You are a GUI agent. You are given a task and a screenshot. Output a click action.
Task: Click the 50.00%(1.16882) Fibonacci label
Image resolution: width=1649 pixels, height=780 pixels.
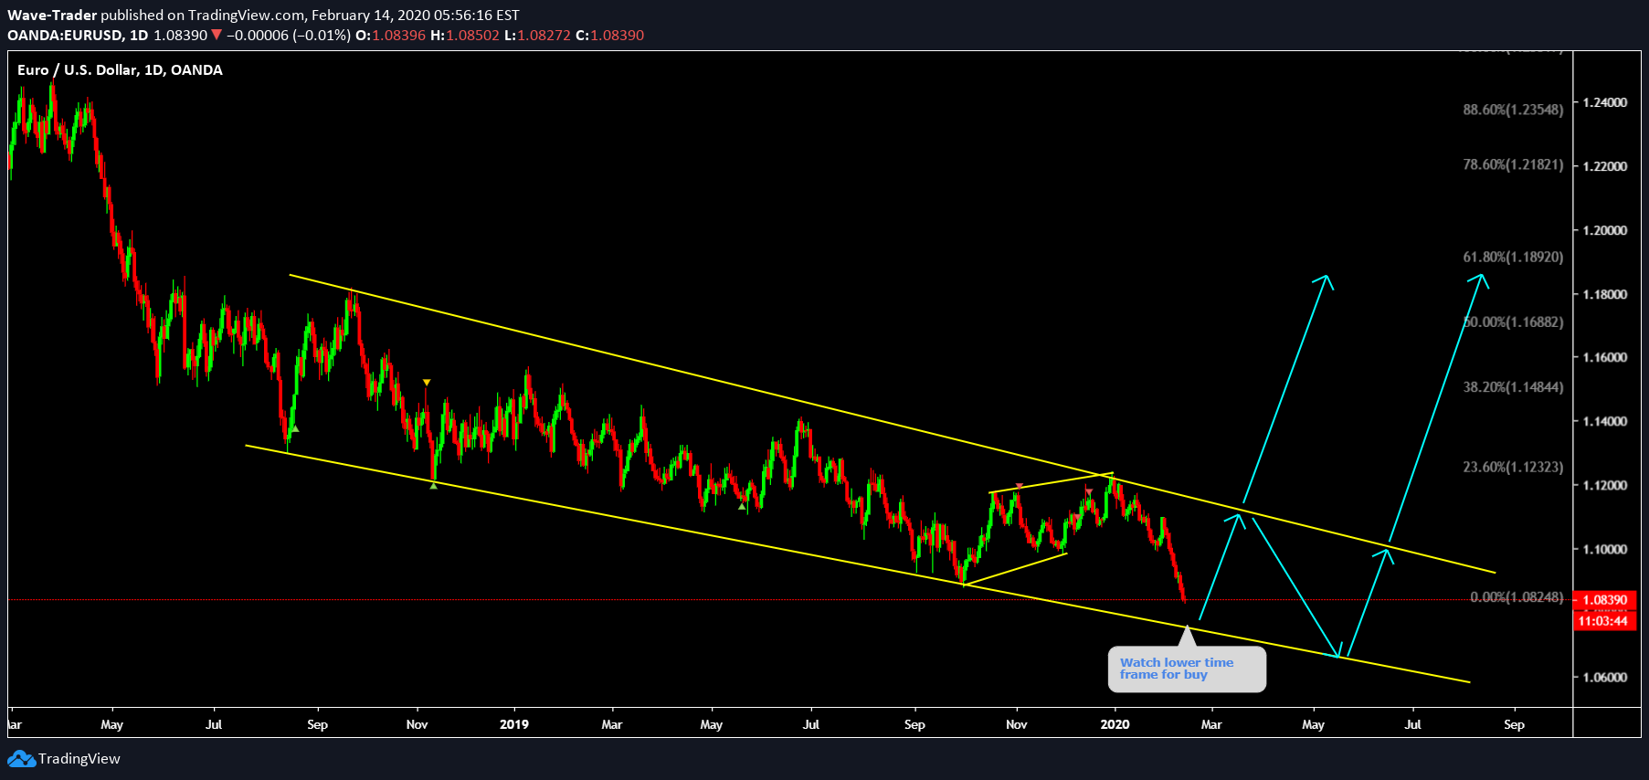1513,321
